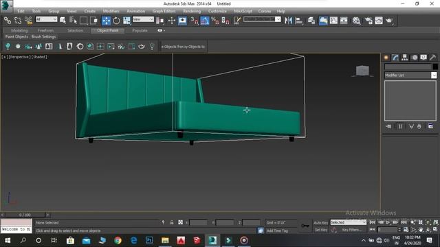Toggle 3D Snaps
This screenshot has height=247, width=440.
click(x=194, y=21)
